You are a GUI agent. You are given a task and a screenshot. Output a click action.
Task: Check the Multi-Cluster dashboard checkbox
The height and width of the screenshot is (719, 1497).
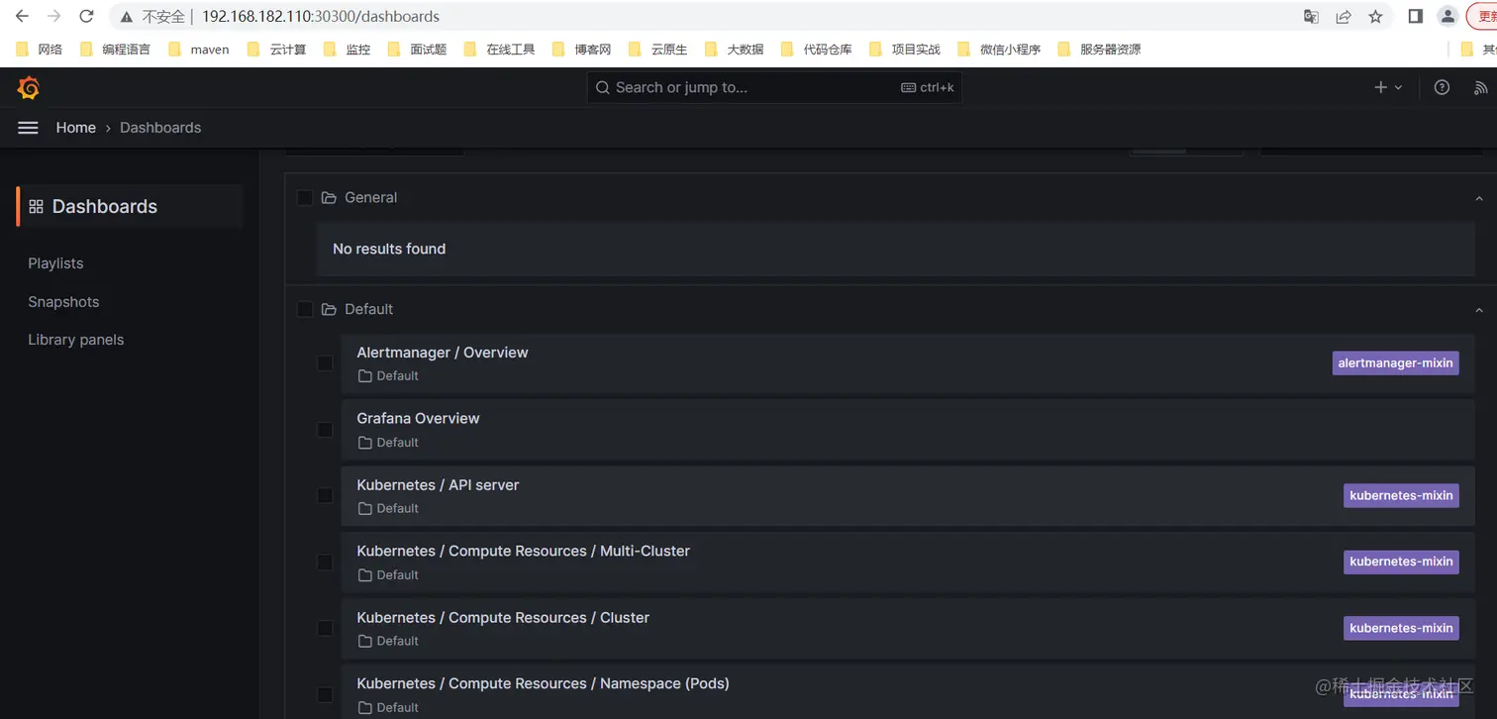[x=325, y=562]
